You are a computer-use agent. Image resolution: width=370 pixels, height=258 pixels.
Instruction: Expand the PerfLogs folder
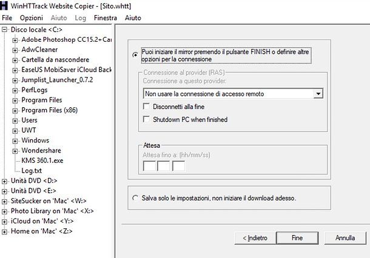coord(15,90)
